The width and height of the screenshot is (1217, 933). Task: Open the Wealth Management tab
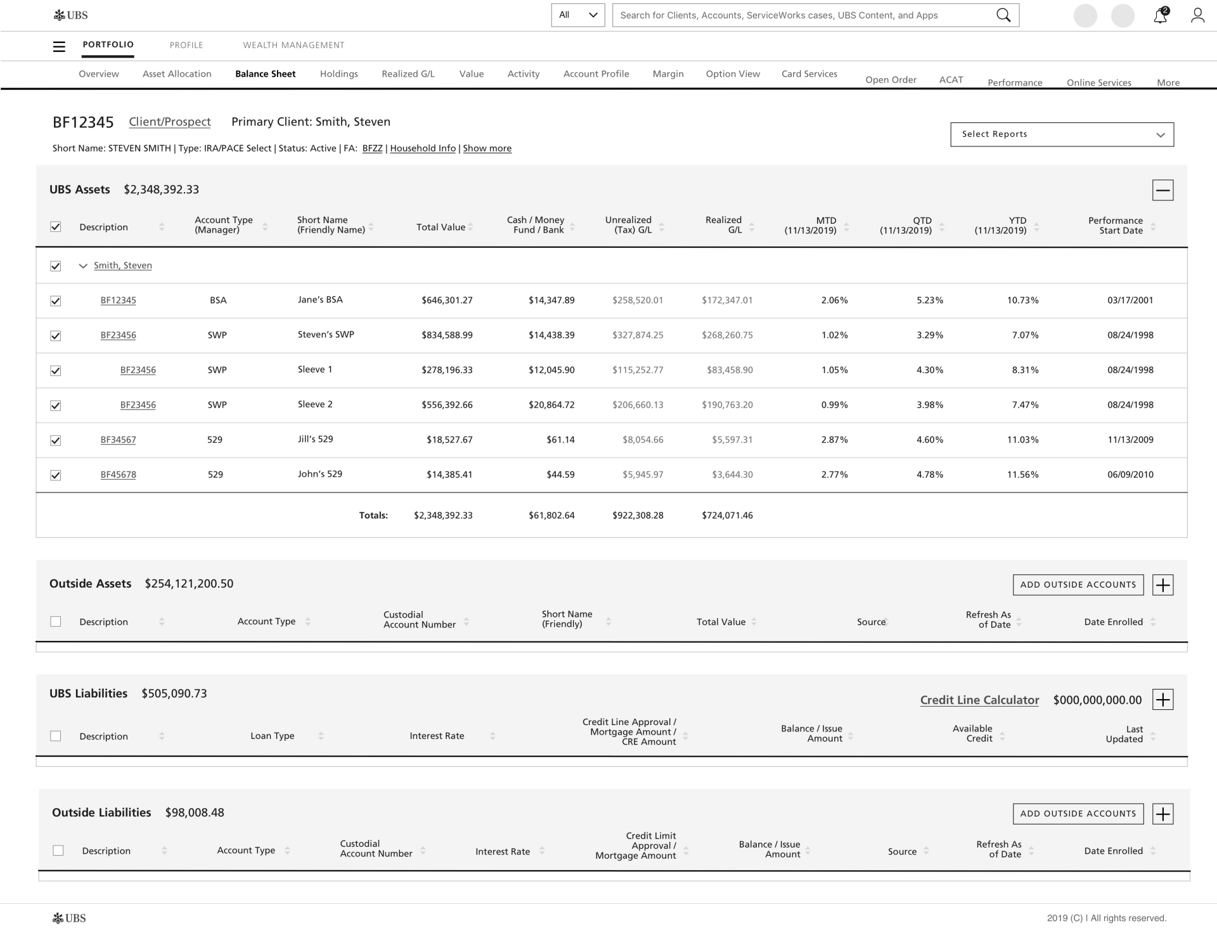pos(293,45)
